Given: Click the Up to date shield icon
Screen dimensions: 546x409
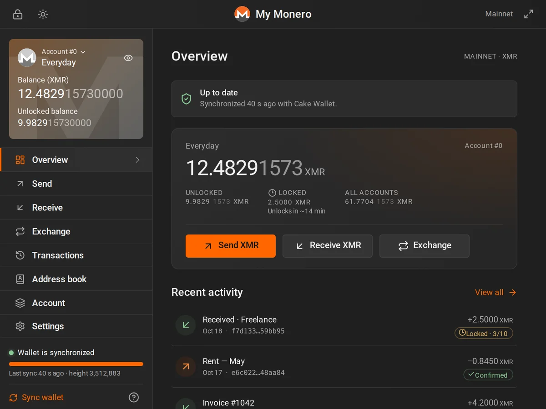Looking at the screenshot, I should pyautogui.click(x=186, y=99).
